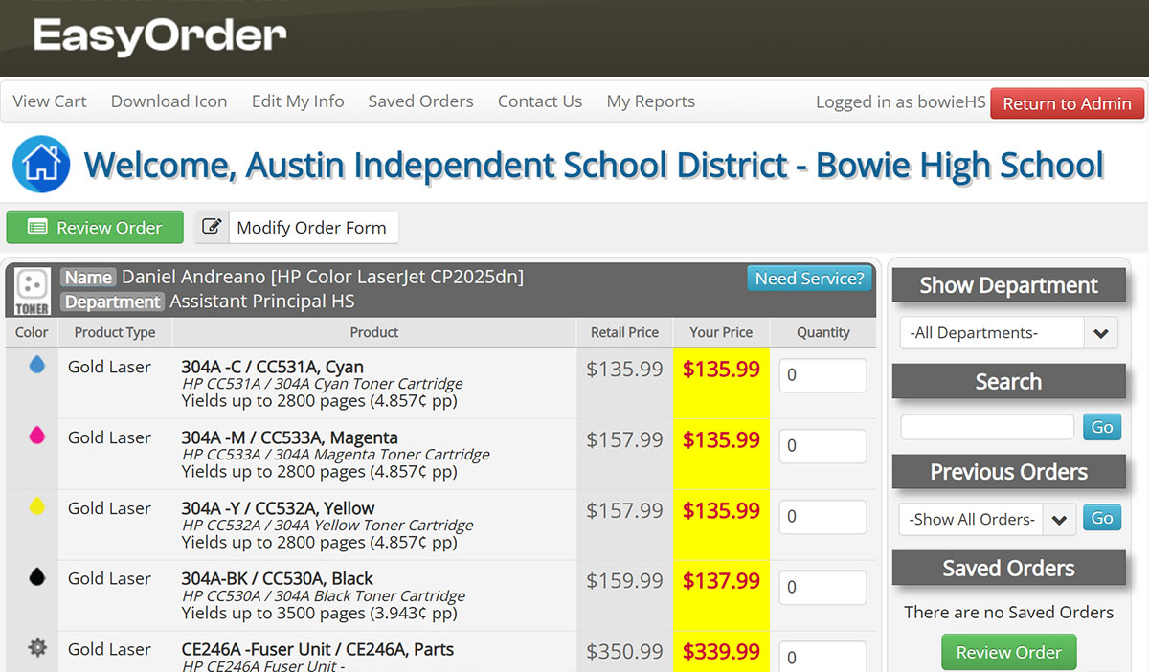Click the cyan ink drop icon
The height and width of the screenshot is (672, 1149).
(x=37, y=365)
